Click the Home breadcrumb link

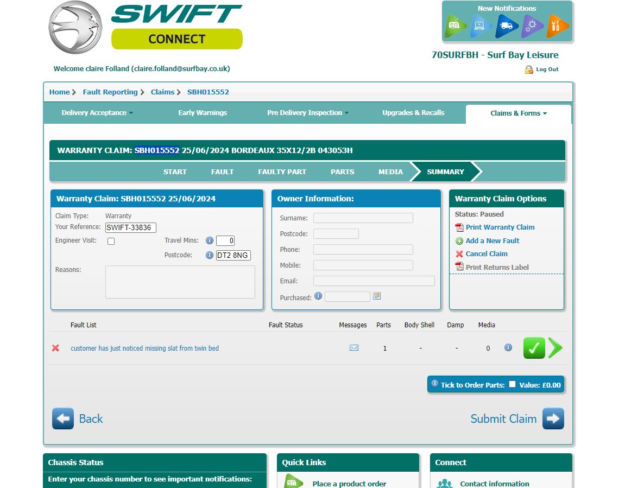pyautogui.click(x=59, y=92)
